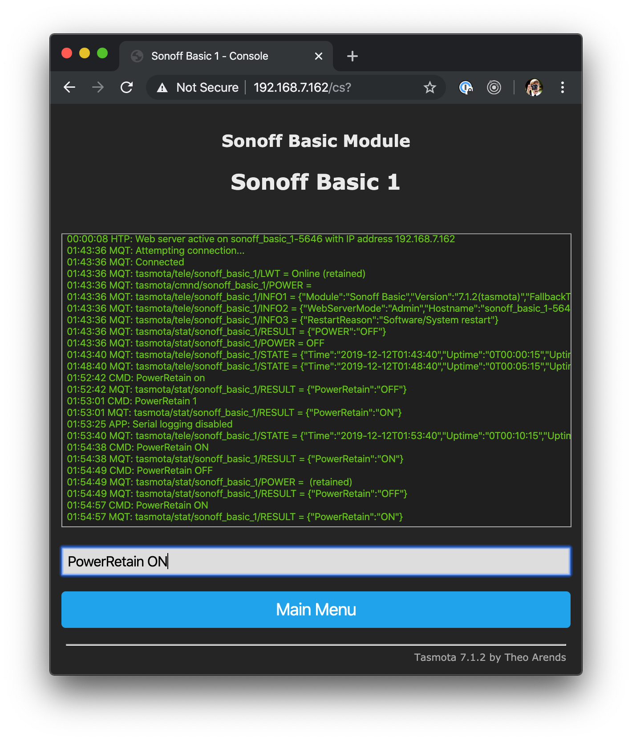Click the 01:43:36 RESULT POWER OFF line

[227, 332]
